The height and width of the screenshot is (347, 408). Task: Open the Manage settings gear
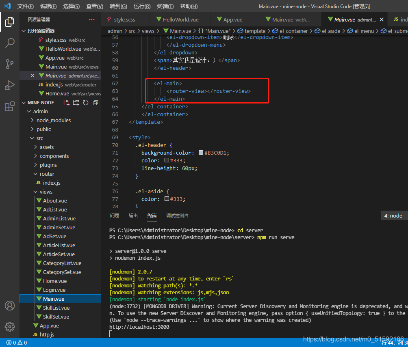click(x=10, y=326)
